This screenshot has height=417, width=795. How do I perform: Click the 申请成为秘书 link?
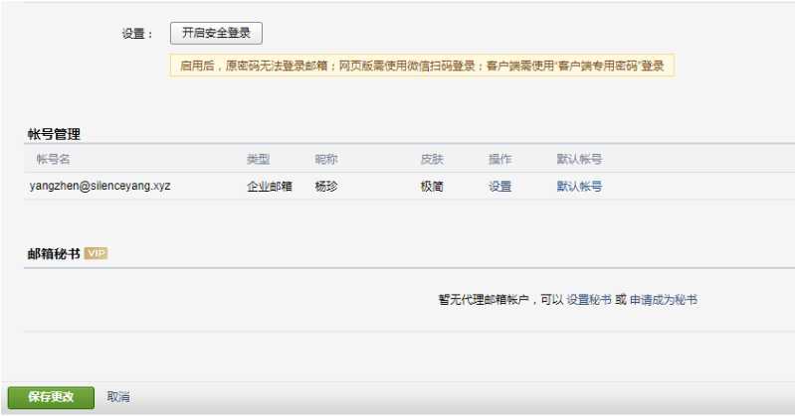click(x=663, y=299)
